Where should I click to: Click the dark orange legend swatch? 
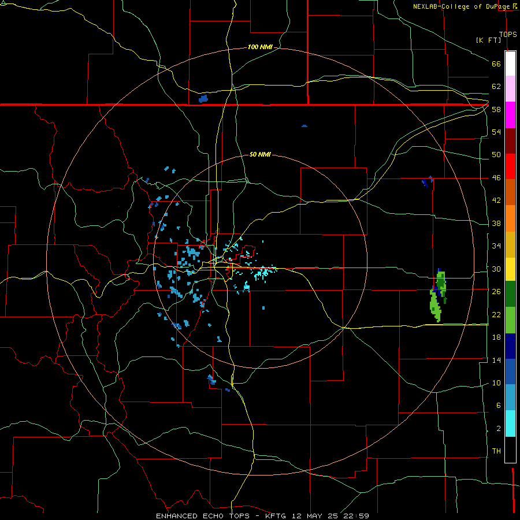coord(510,192)
